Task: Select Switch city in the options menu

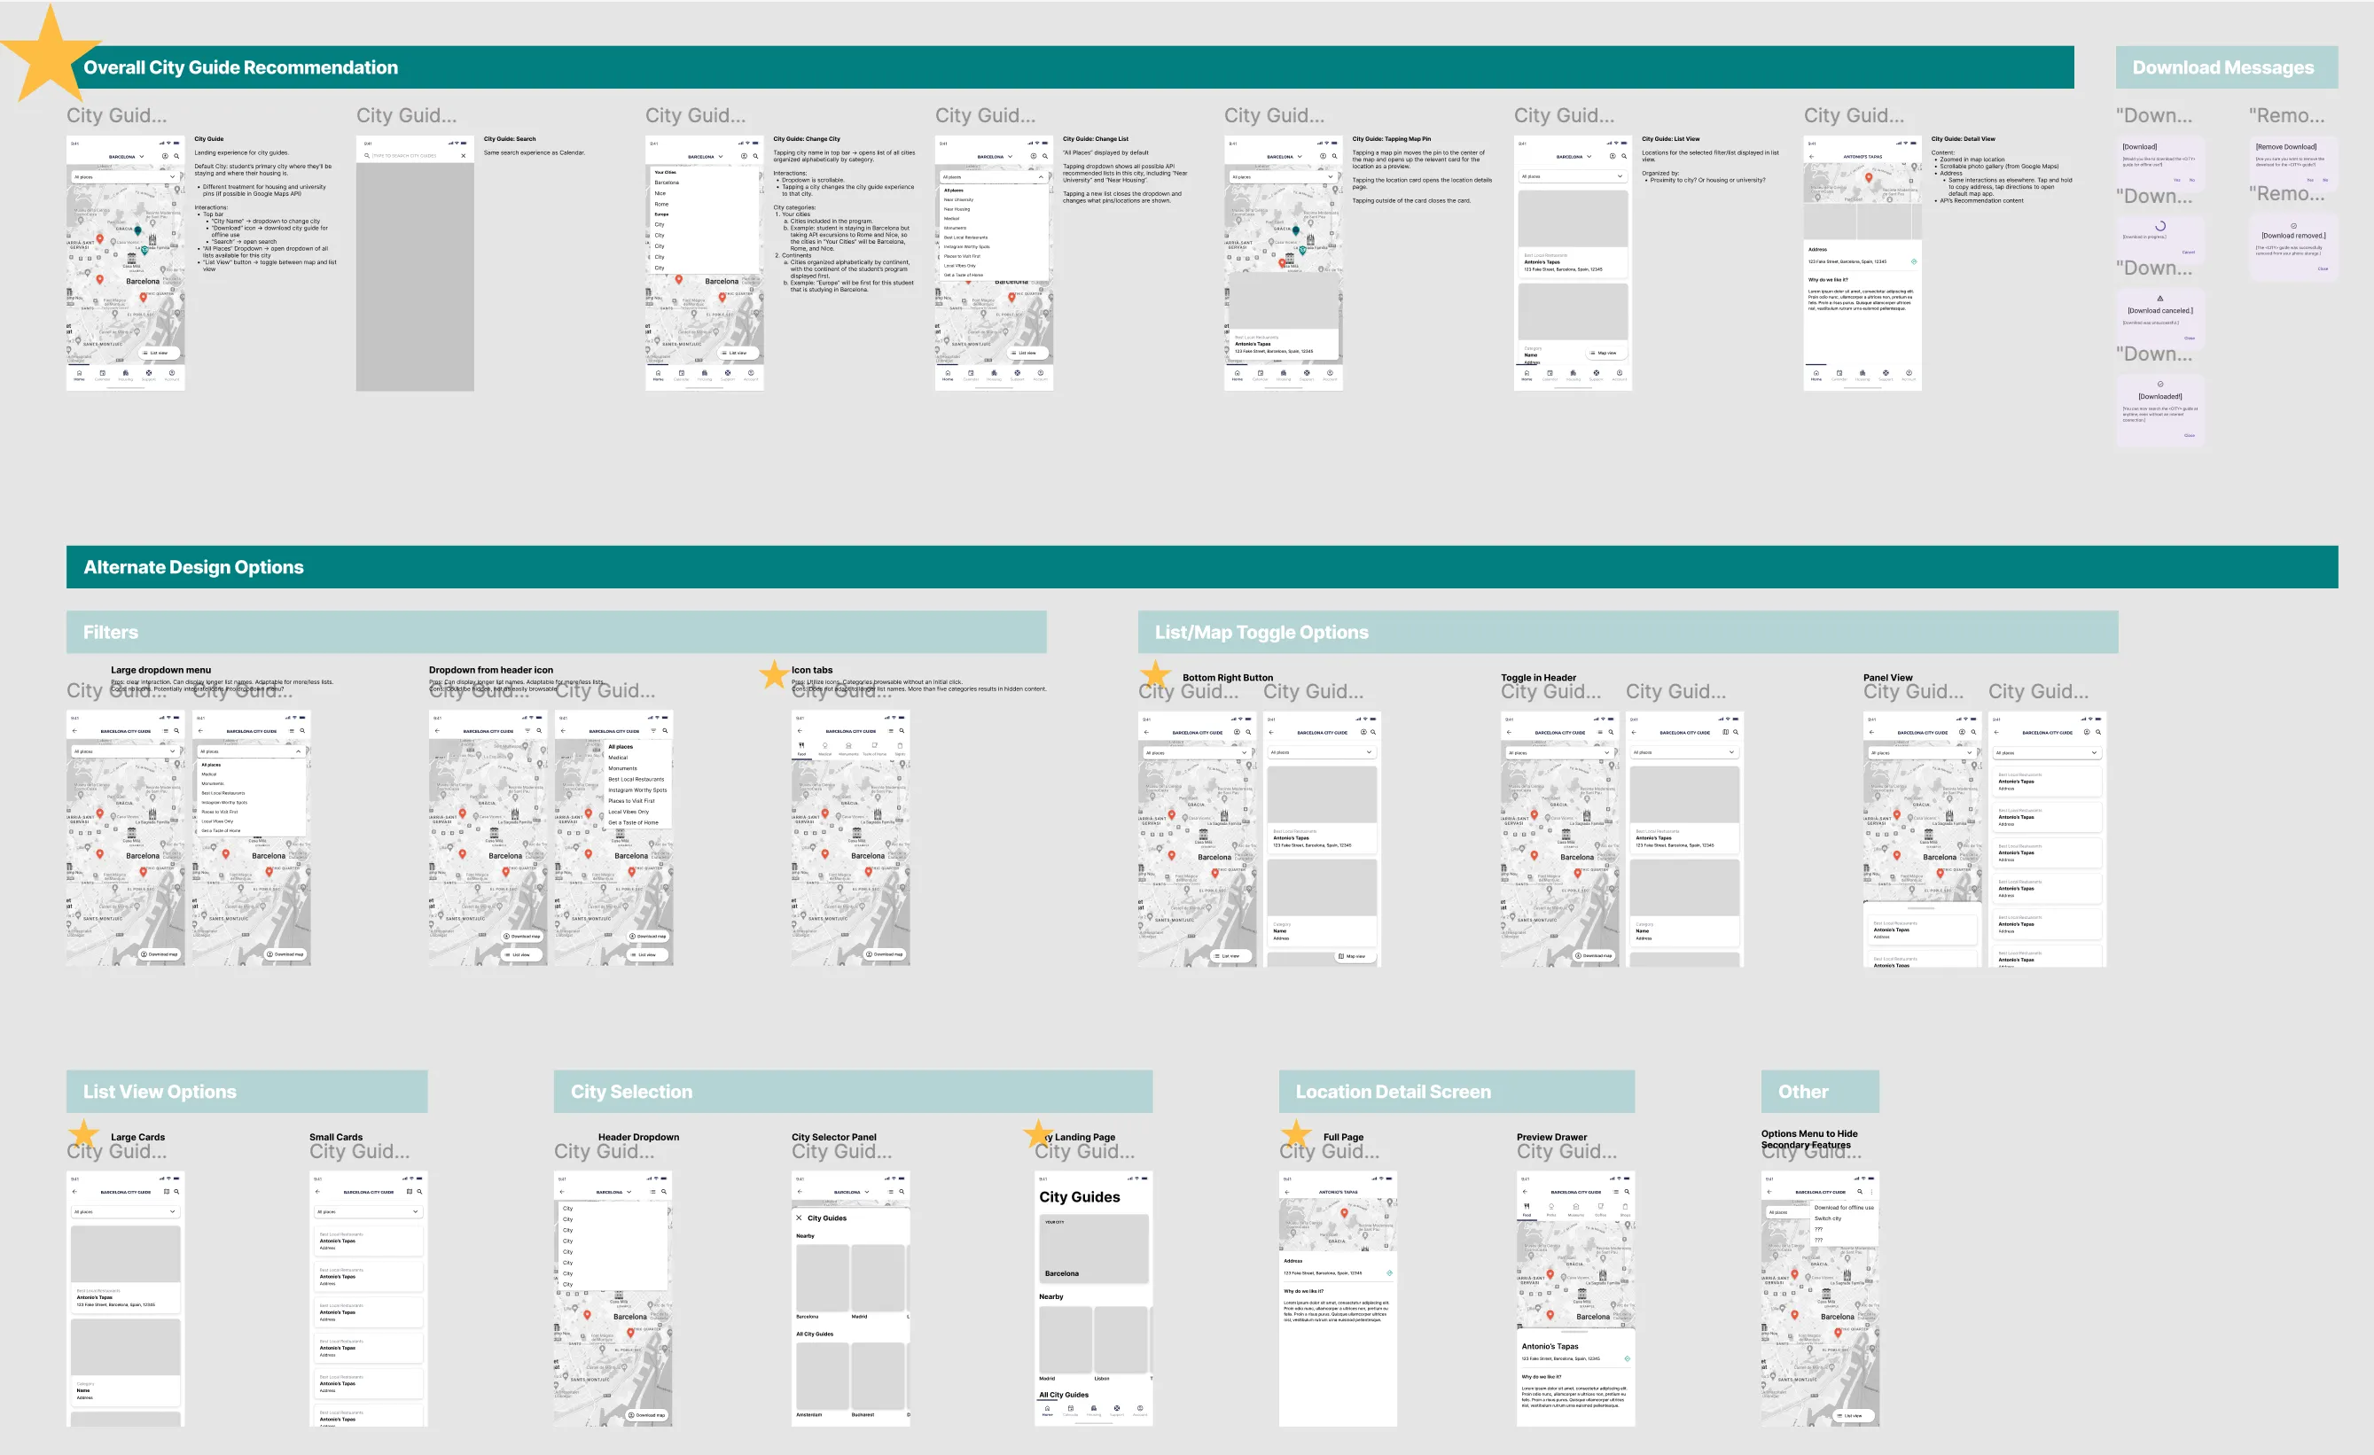Action: tap(1828, 1218)
